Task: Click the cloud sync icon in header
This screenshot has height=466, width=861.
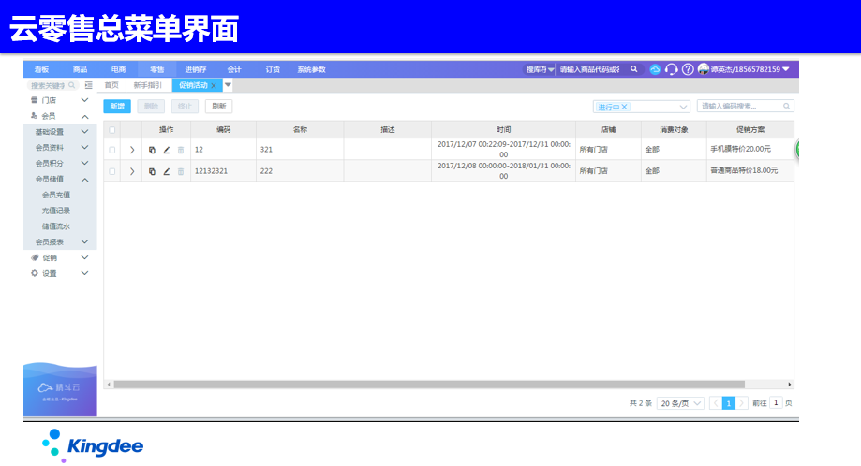Action: coord(655,69)
